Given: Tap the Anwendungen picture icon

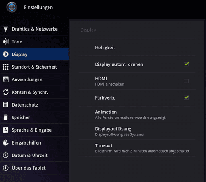Looking at the screenshot, I should click(x=5, y=80).
